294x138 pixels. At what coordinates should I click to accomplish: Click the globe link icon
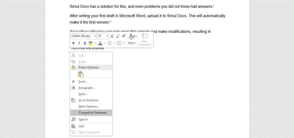(x=73, y=126)
